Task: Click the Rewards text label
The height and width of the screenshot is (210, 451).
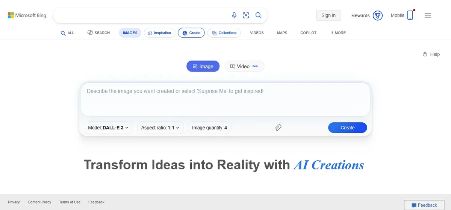Action: (360, 15)
